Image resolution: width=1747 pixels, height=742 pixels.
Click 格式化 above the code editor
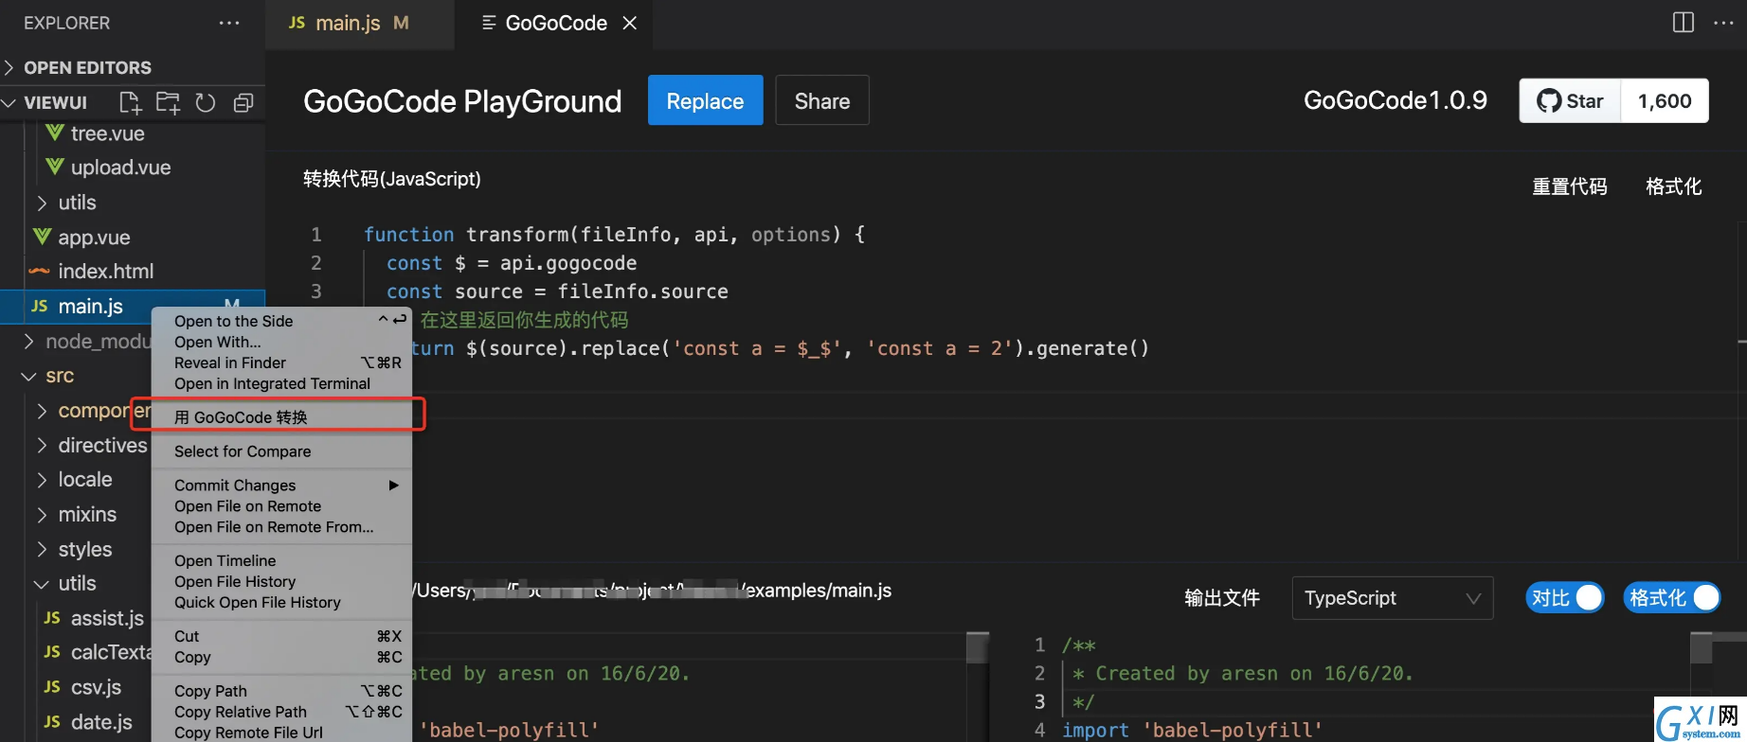(x=1674, y=186)
